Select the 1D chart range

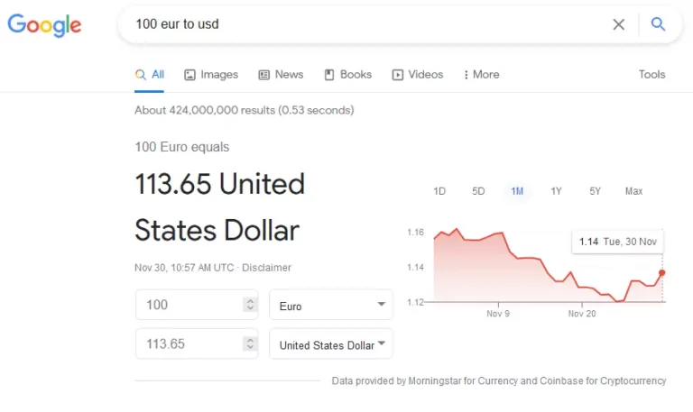tap(439, 191)
